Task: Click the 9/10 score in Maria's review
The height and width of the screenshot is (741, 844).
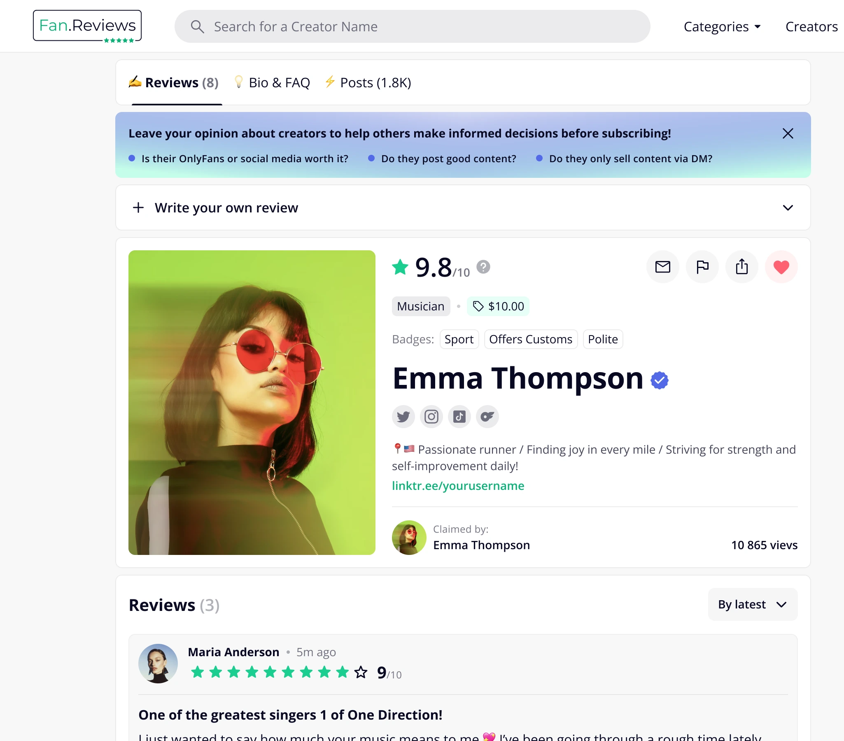Action: (389, 673)
